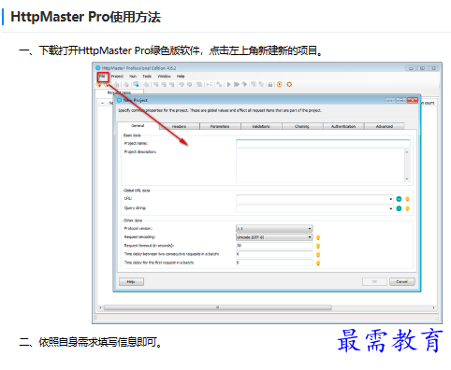Open the URL combo box dropdown arrow
Screen dimensions: 451x370
(x=390, y=199)
